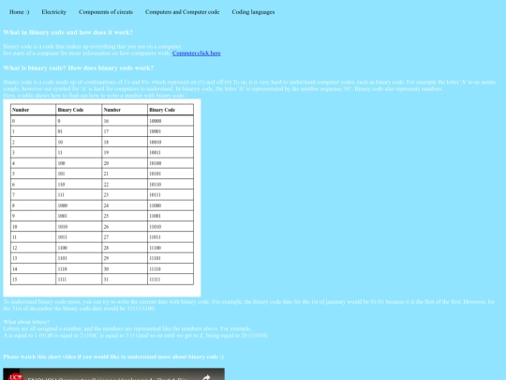Image resolution: width=506 pixels, height=380 pixels.
Task: Navigate to Coding languages
Action: [253, 12]
